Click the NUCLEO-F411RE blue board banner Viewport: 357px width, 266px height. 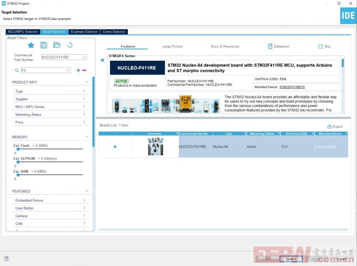(x=137, y=68)
